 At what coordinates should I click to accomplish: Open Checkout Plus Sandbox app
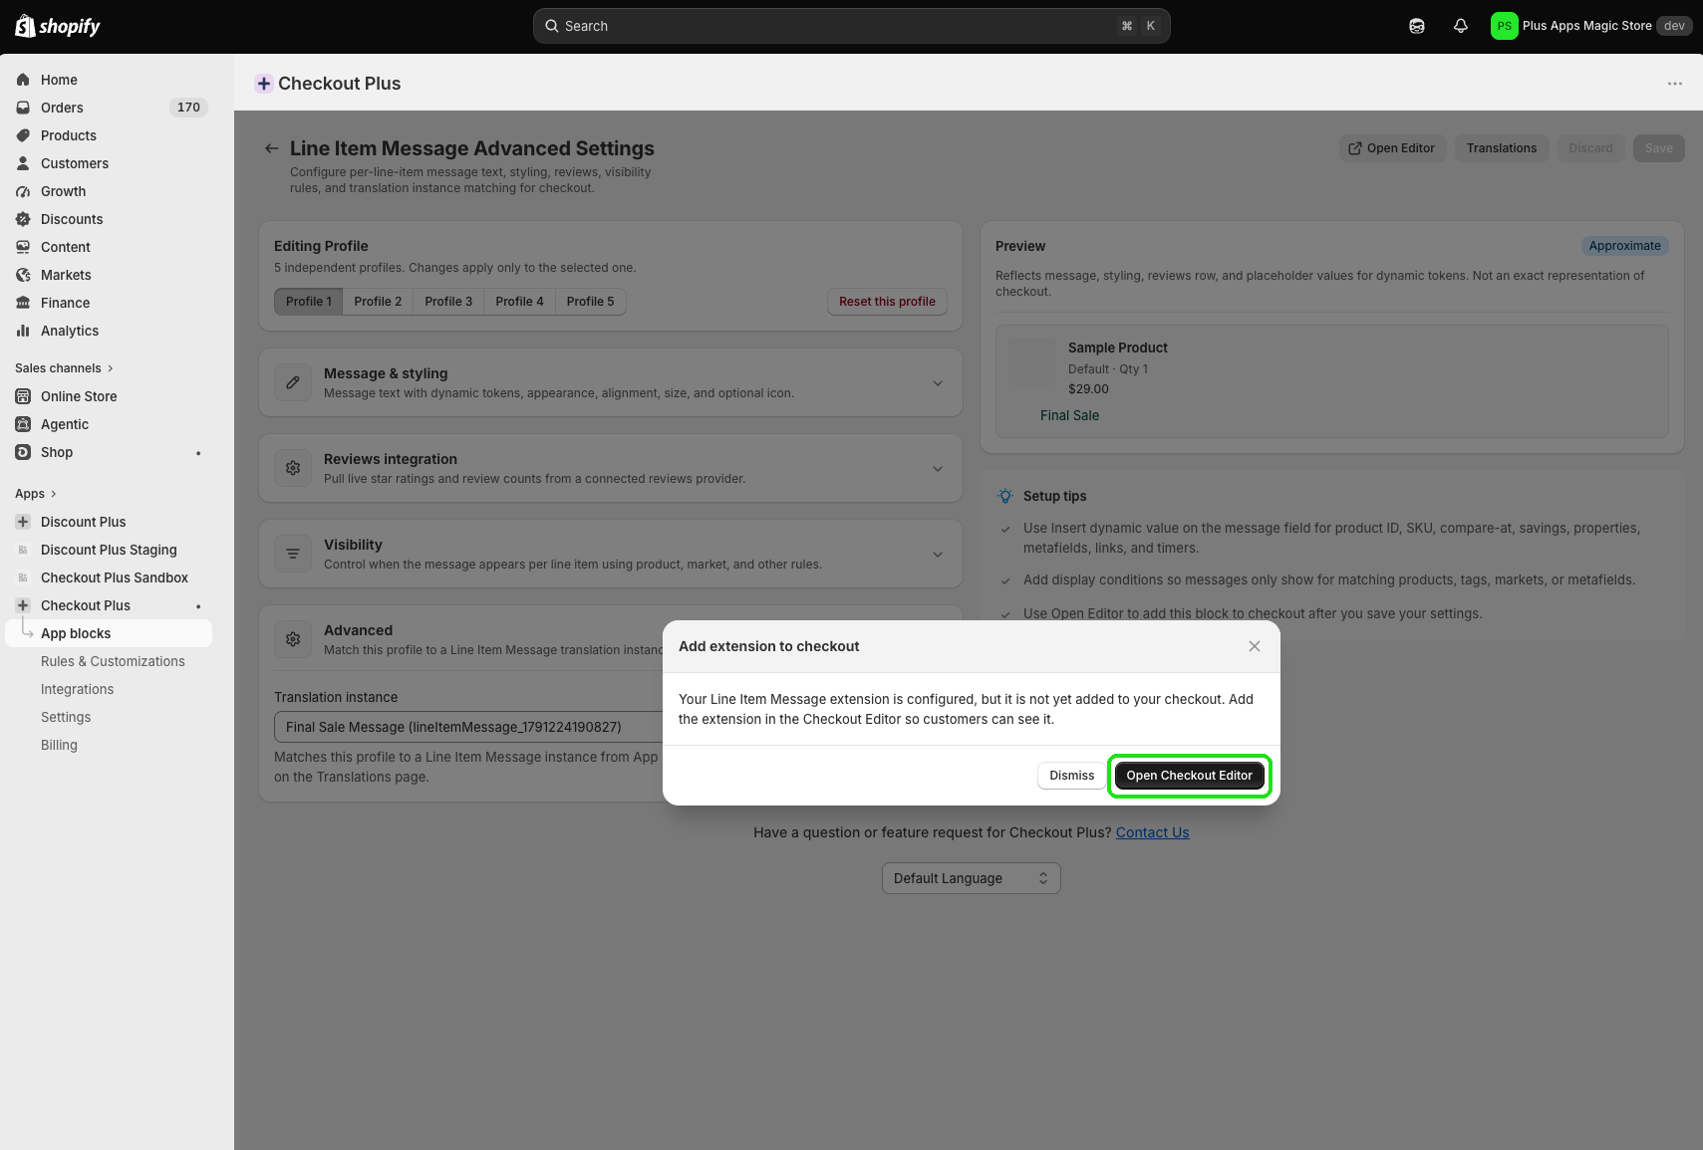click(115, 577)
